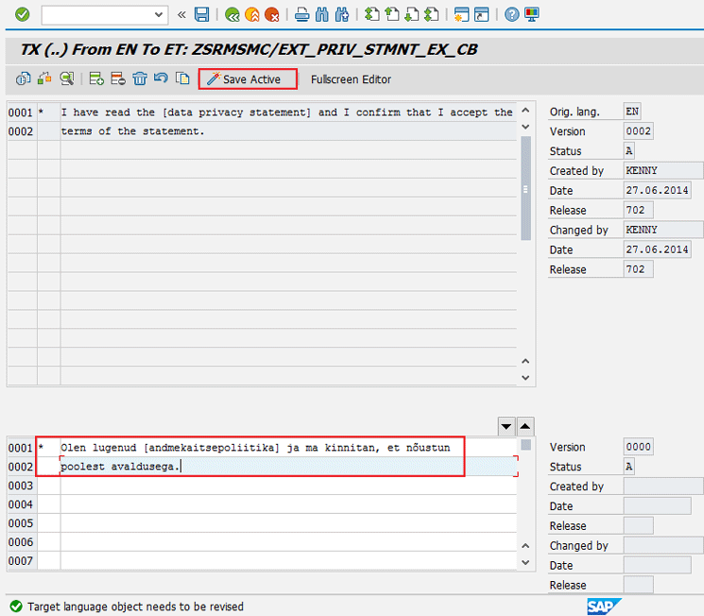Click the Save Active button

248,79
